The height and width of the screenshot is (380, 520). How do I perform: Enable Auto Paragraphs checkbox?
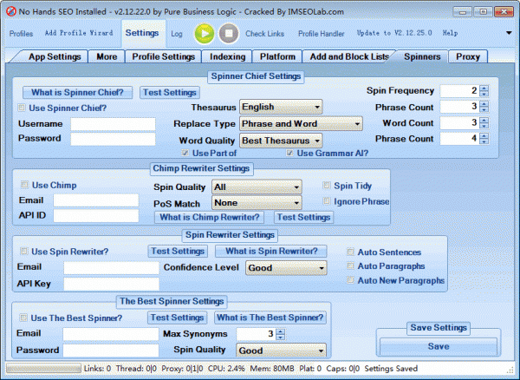pyautogui.click(x=350, y=265)
